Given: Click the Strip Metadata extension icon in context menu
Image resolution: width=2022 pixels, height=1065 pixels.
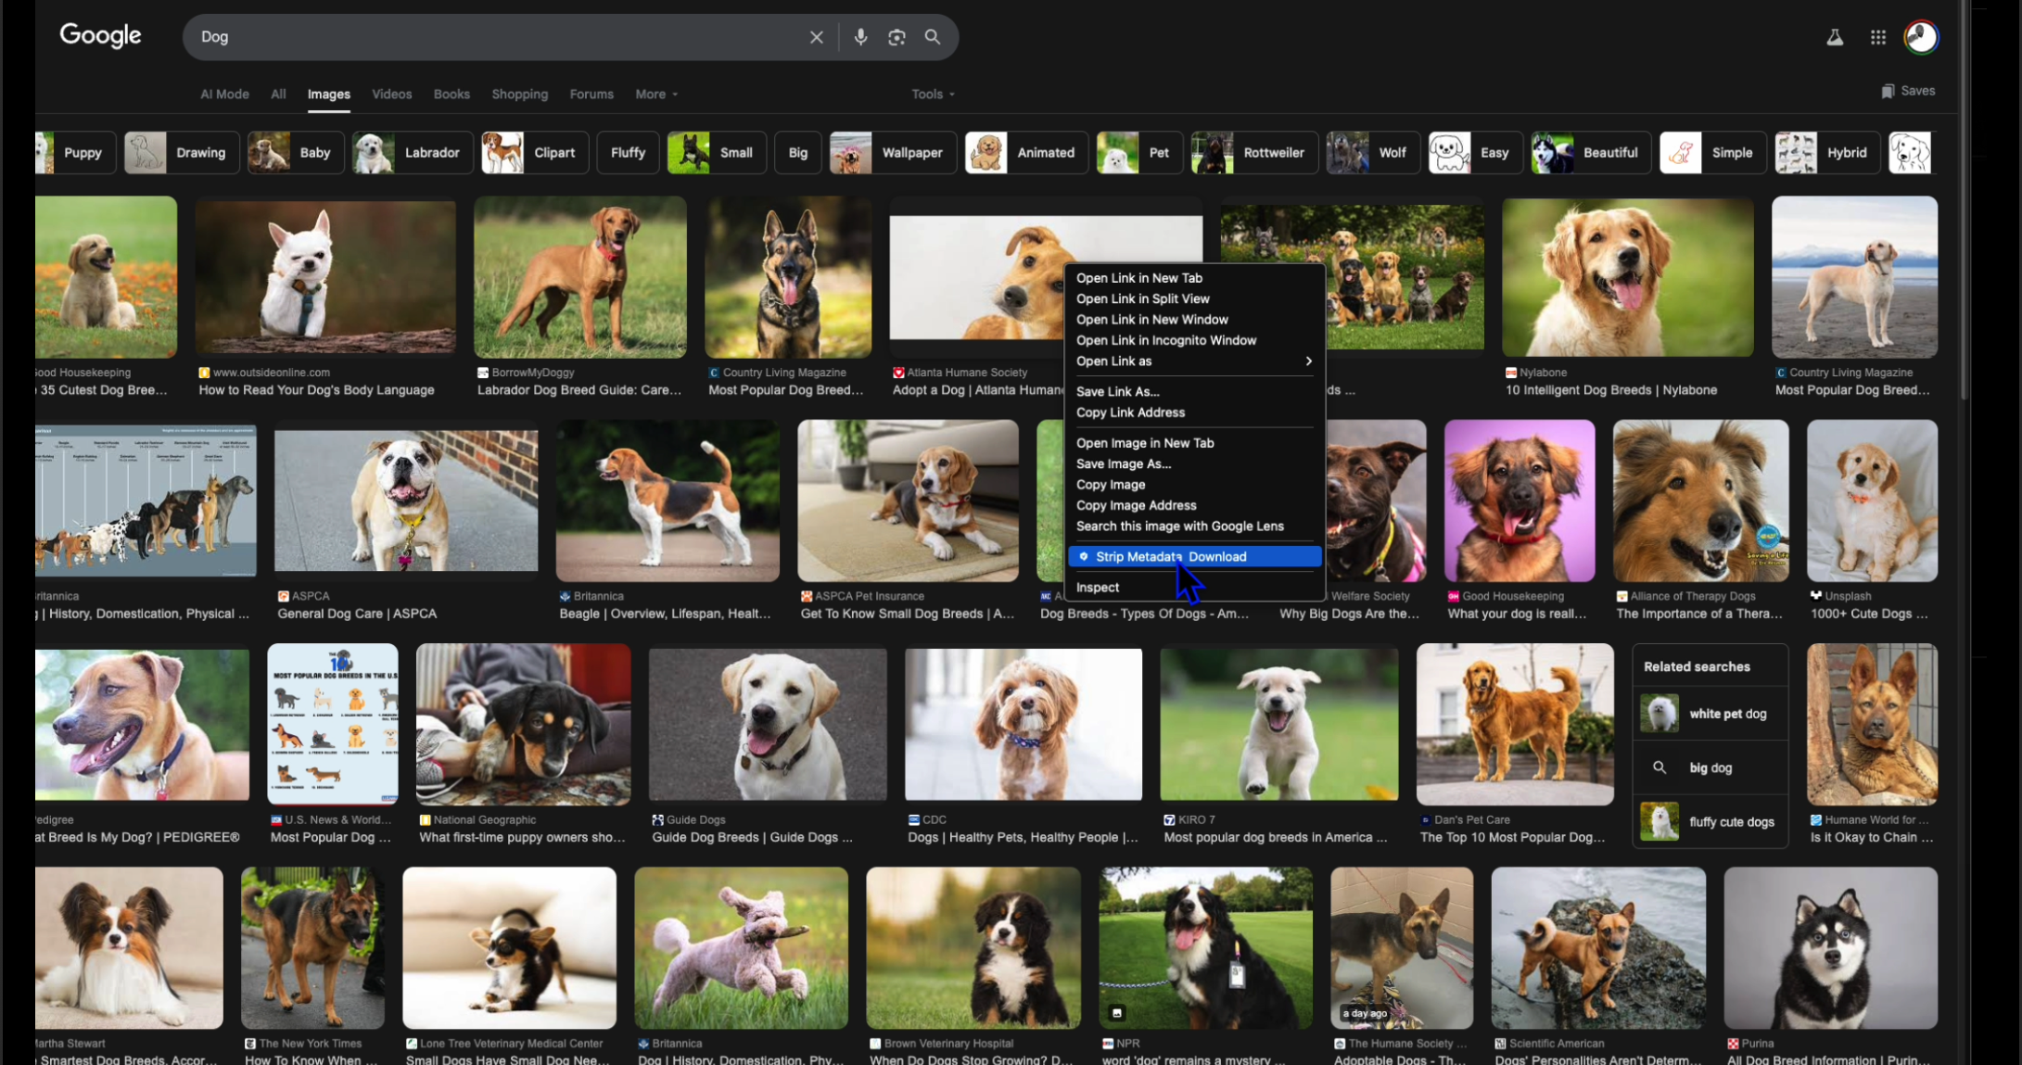Looking at the screenshot, I should [x=1084, y=556].
